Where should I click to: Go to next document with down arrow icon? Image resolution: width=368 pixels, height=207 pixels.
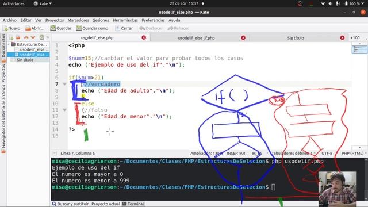pos(33,37)
